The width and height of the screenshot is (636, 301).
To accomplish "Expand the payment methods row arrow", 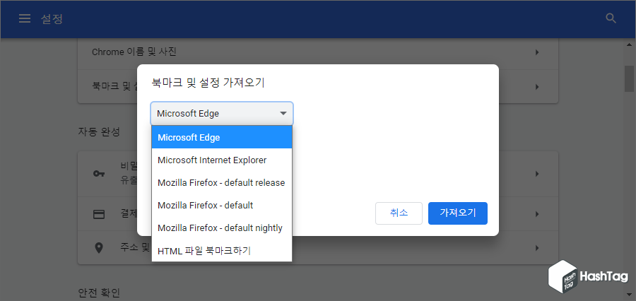I will [x=537, y=214].
